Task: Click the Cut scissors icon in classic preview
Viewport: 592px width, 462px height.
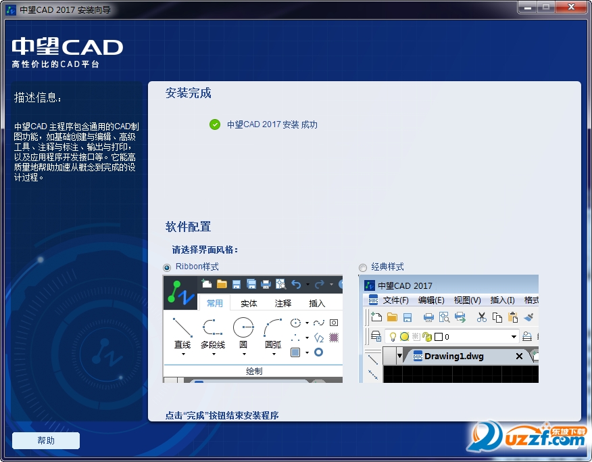Action: click(481, 317)
